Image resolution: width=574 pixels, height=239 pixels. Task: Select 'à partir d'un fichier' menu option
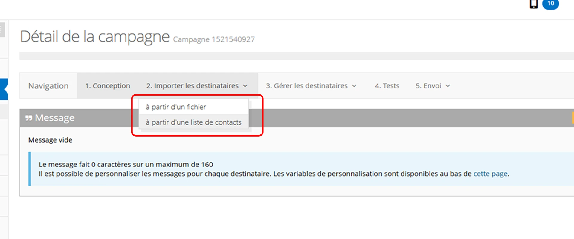(x=176, y=107)
